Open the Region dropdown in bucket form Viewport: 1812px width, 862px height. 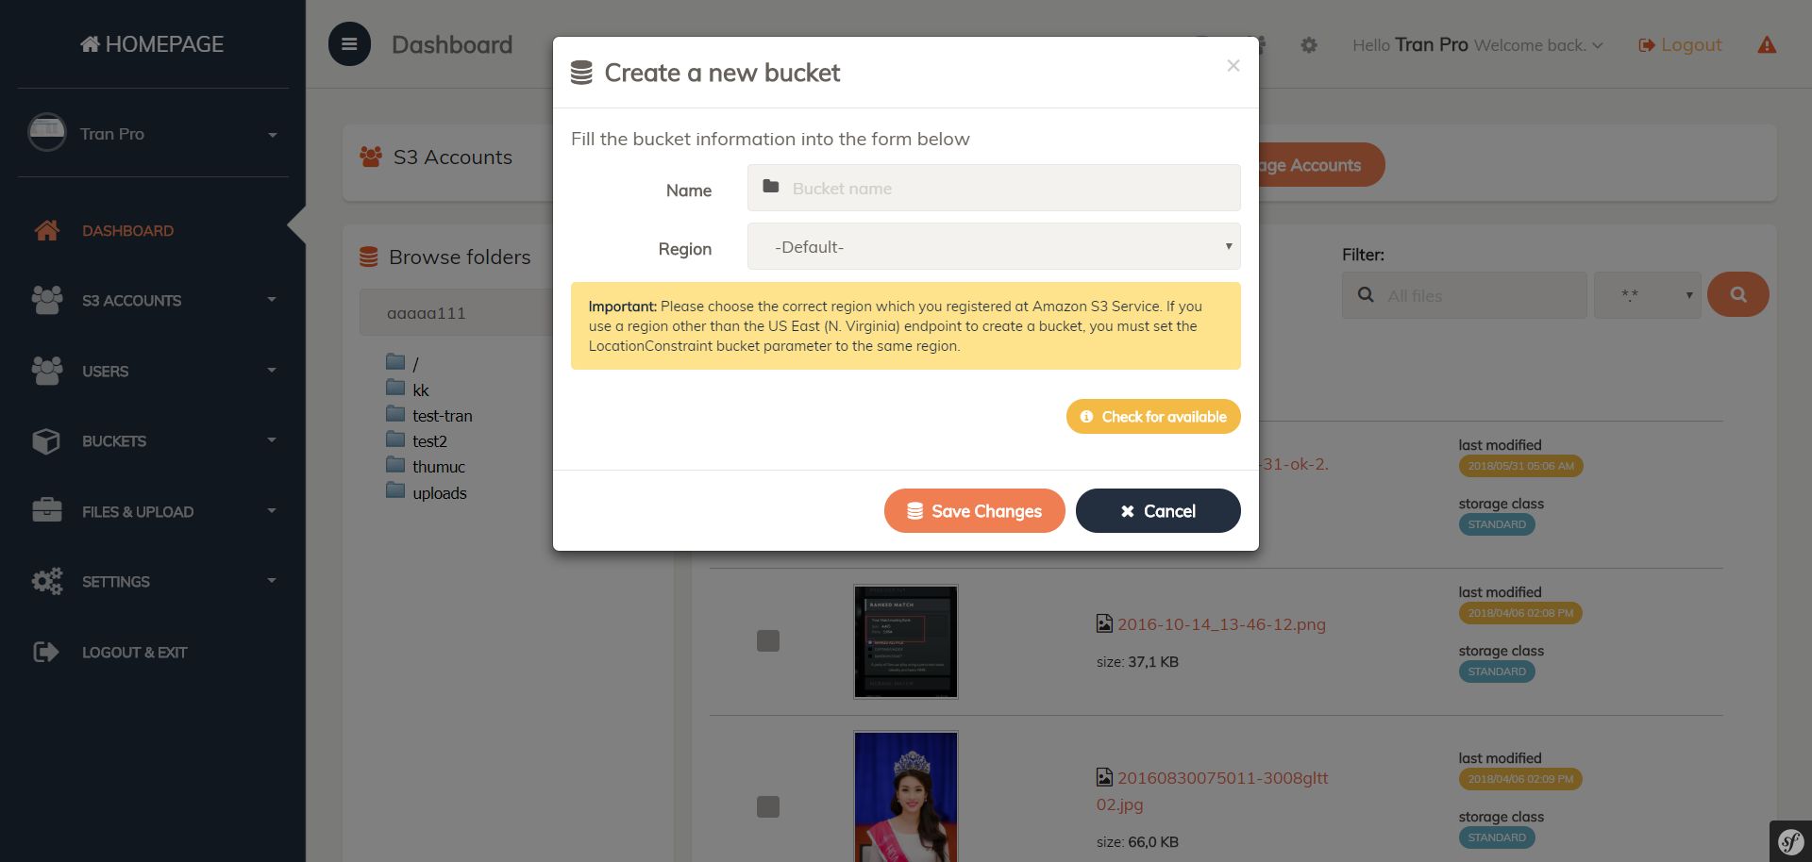click(x=994, y=246)
